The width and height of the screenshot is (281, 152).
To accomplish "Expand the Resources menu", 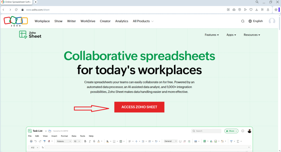I will pos(252,35).
